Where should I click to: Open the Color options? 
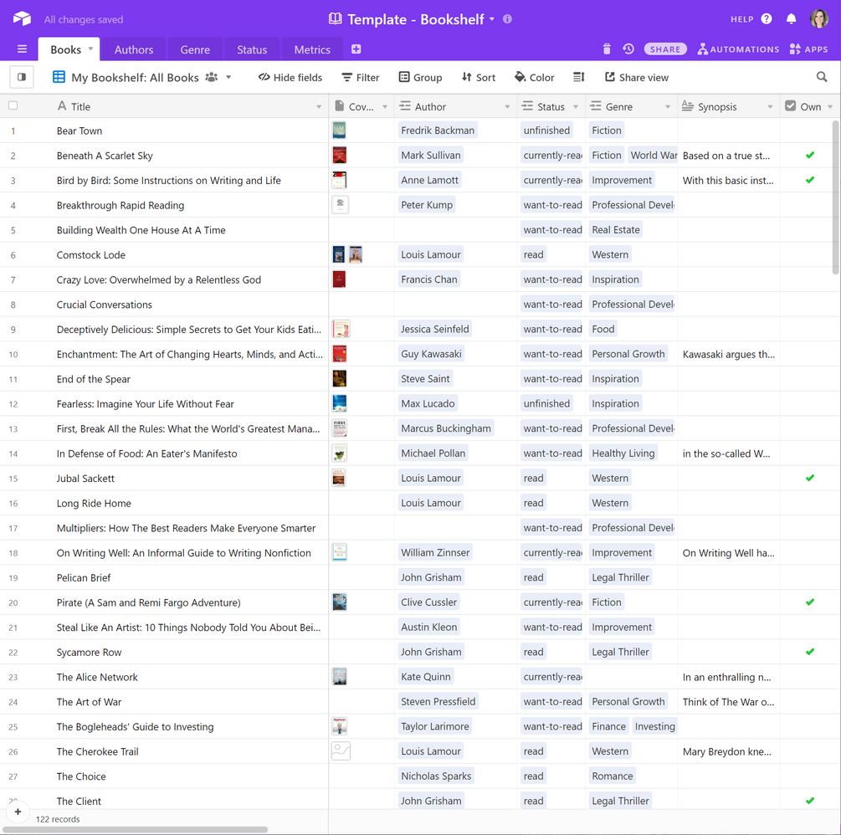point(534,77)
